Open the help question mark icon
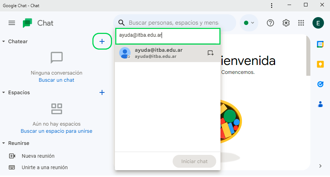 tap(270, 23)
